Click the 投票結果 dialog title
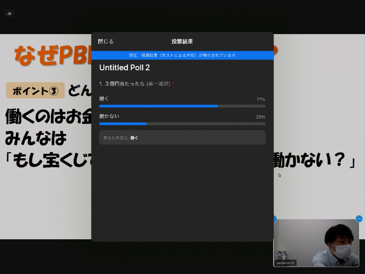365x274 pixels. point(182,42)
